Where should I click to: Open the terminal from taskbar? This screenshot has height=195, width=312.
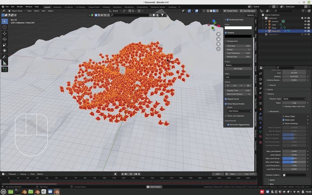[17, 192]
